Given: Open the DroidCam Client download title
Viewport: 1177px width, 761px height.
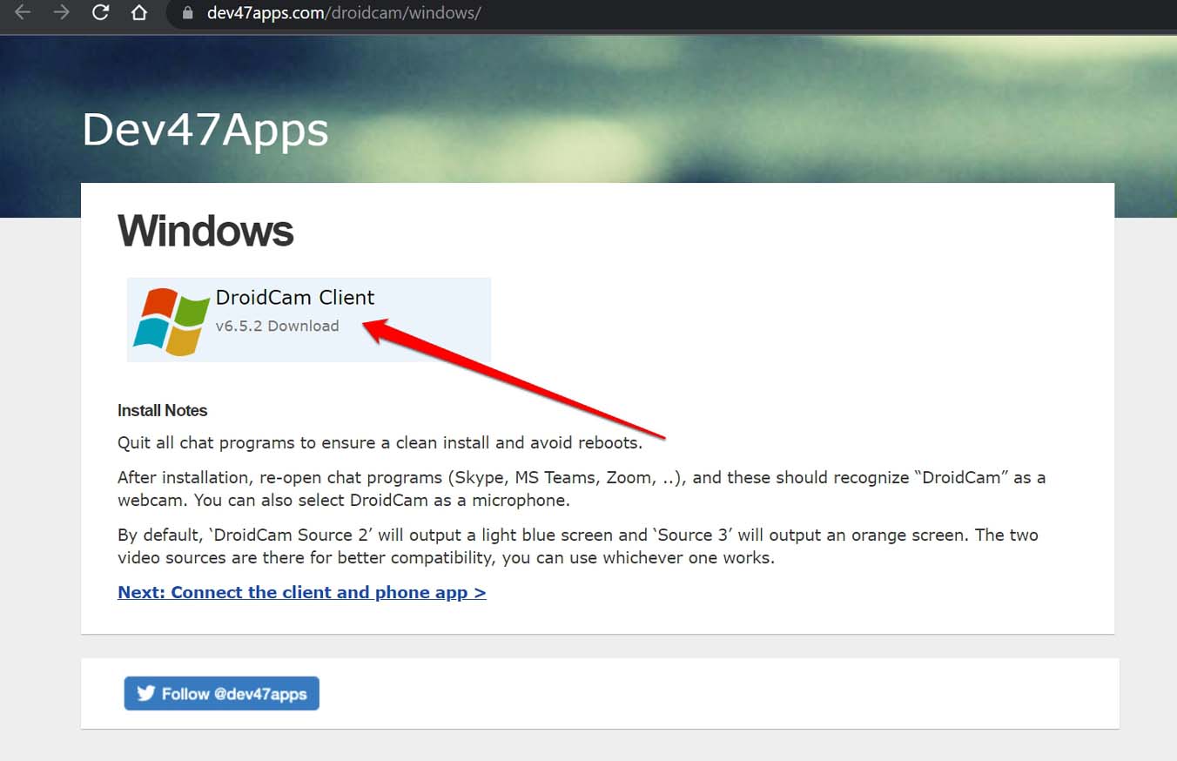Looking at the screenshot, I should 295,297.
